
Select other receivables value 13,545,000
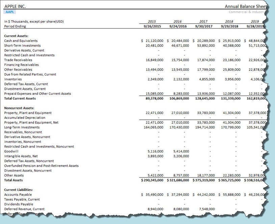180,69
